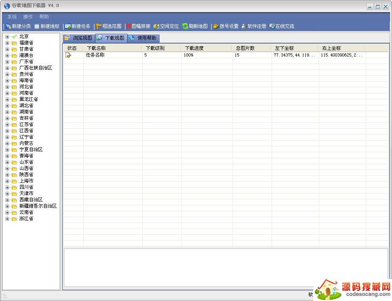
Task: Expand the 云南省 tree node
Action: tap(7, 212)
